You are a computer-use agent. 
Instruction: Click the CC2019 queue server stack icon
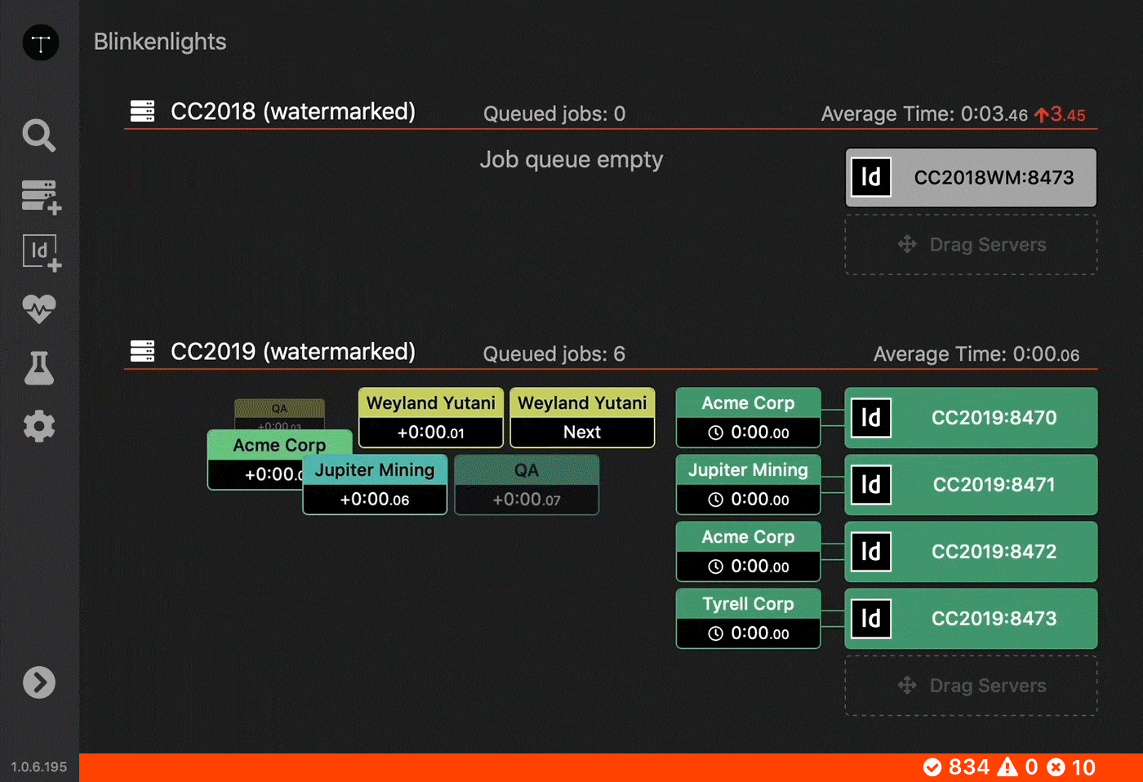tap(142, 351)
